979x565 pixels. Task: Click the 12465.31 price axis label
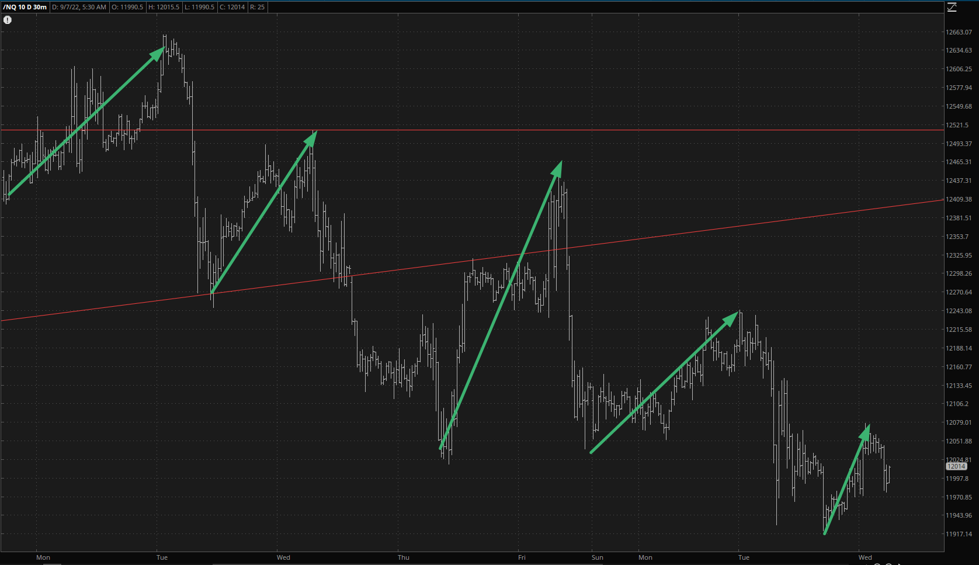(x=959, y=162)
